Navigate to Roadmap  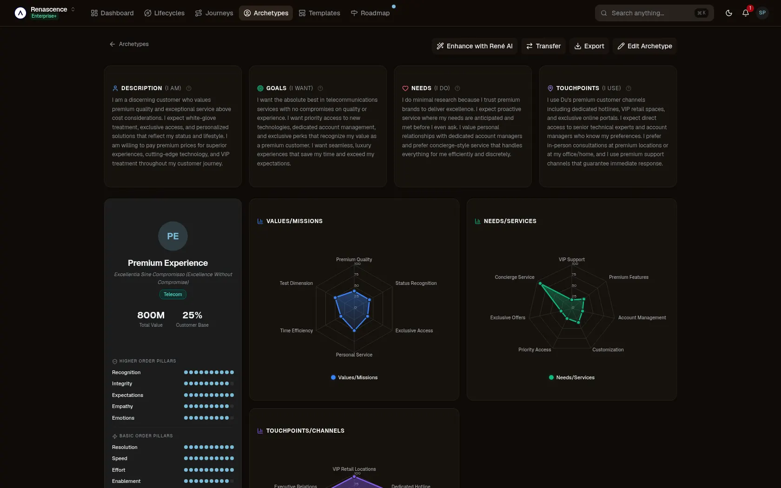pyautogui.click(x=371, y=13)
